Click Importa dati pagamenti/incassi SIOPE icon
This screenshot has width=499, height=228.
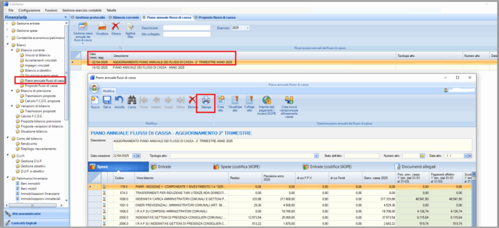point(266,101)
